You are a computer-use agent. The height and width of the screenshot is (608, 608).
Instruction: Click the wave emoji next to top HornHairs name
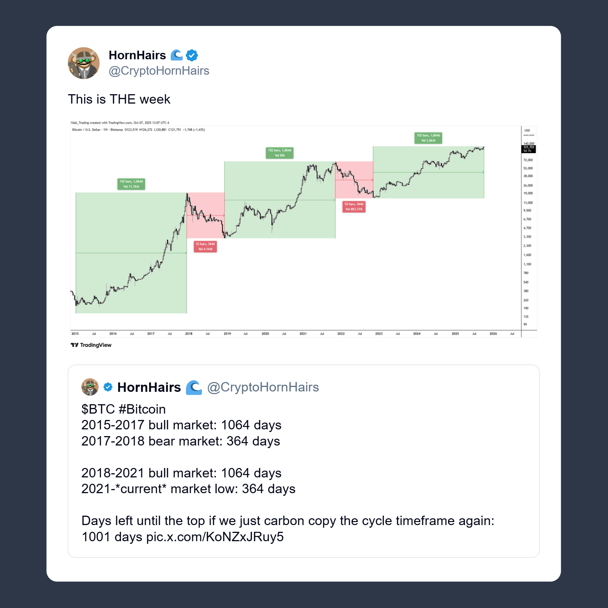pos(176,55)
